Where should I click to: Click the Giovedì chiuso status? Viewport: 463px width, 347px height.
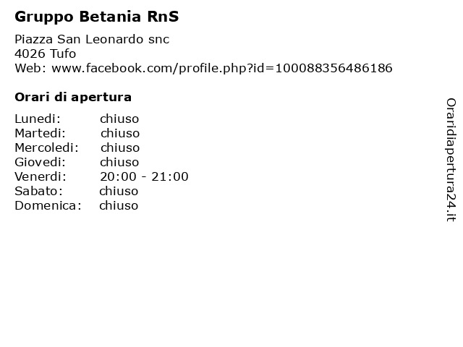coord(119,162)
